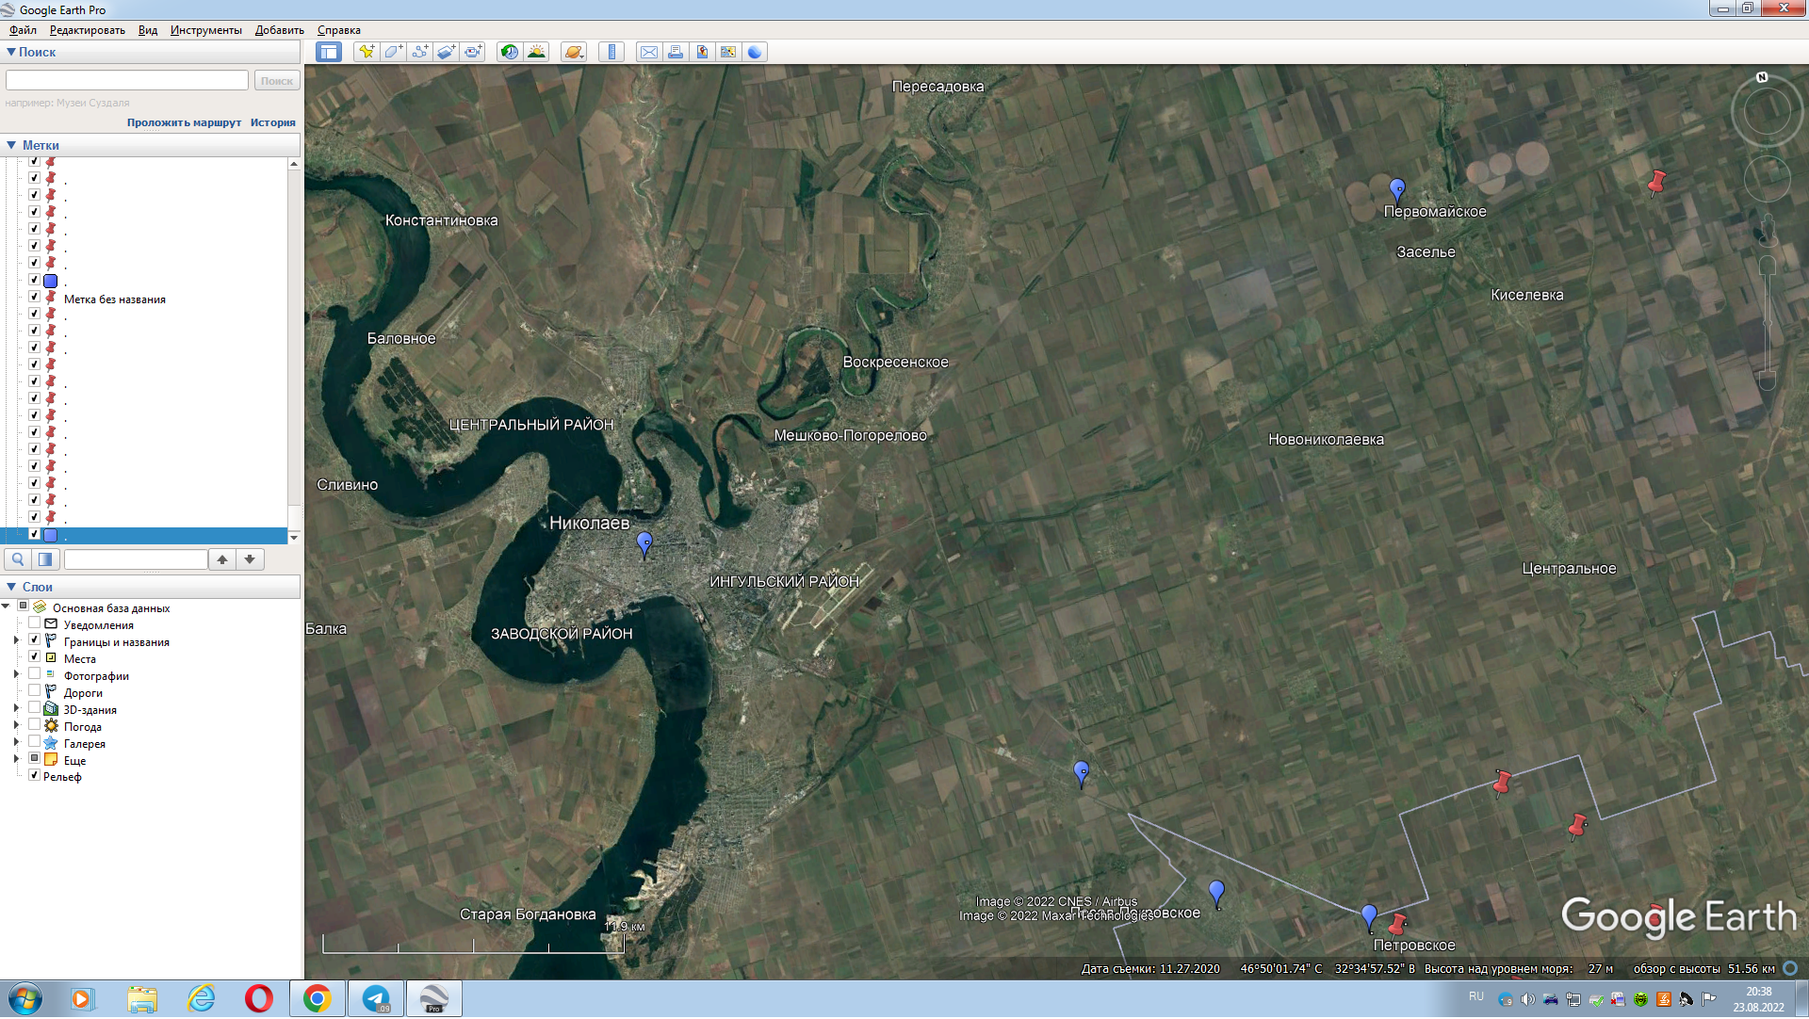
Task: Expand the Еще layer node
Action: click(x=16, y=760)
